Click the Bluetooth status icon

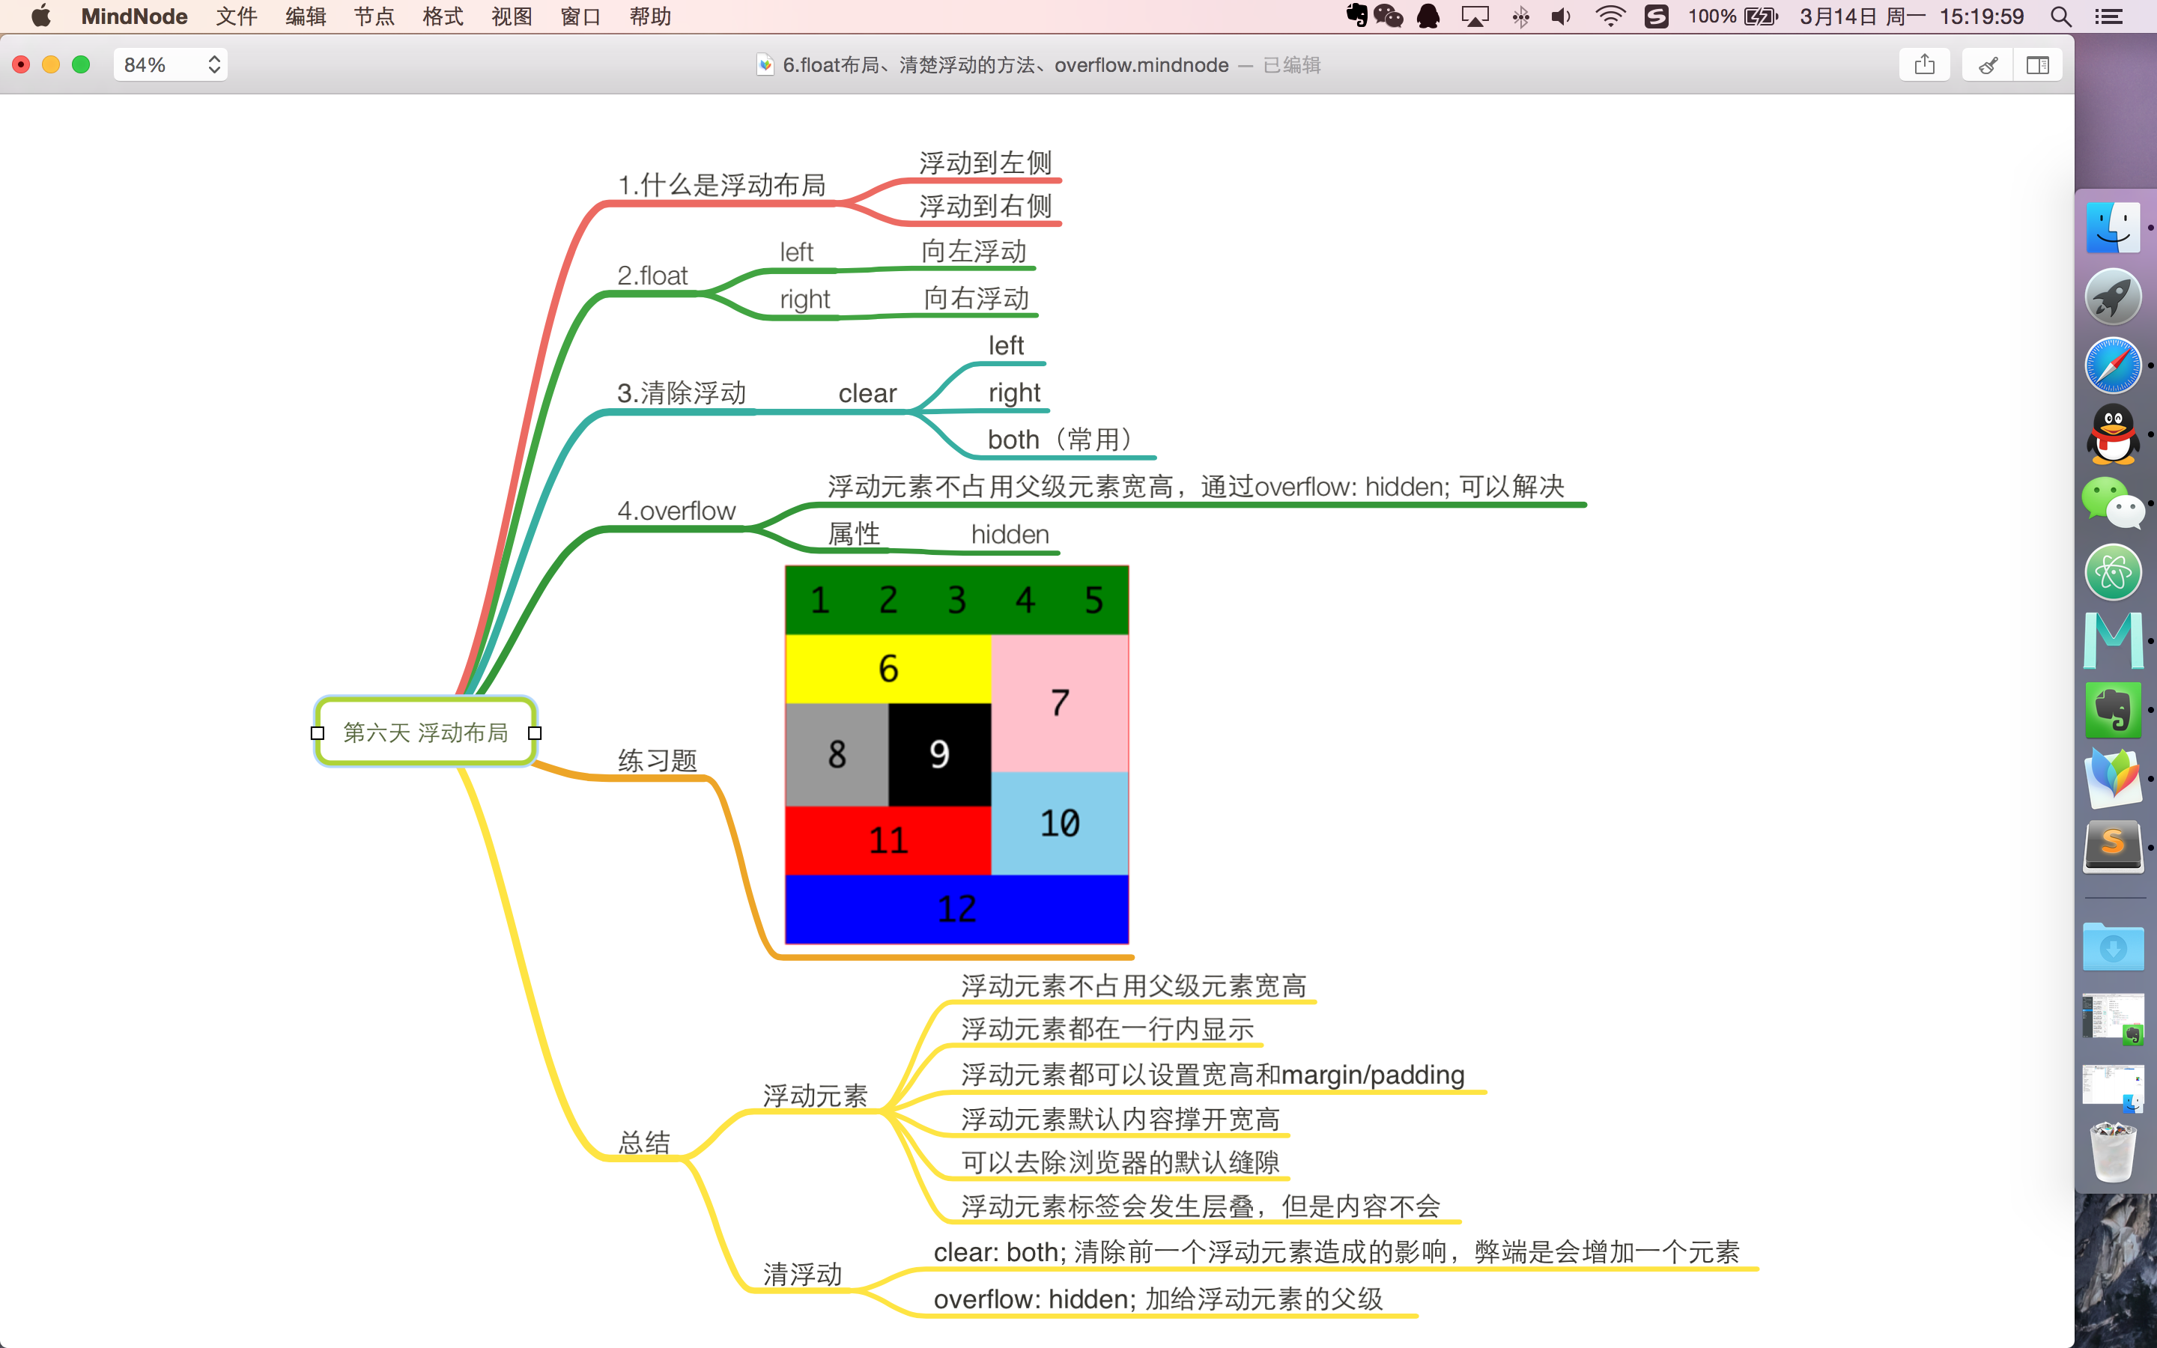[1521, 16]
